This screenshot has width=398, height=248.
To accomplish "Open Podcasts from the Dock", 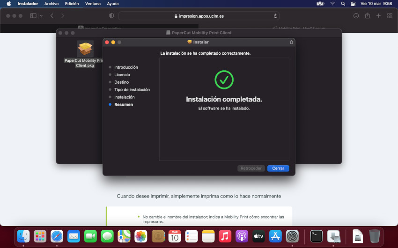I will pos(242,236).
